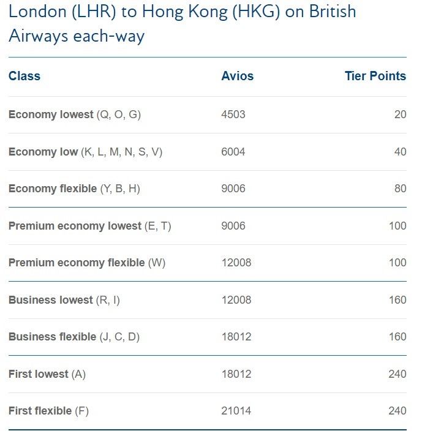441x439 pixels.
Task: Click the First flexible (F) label
Action: [x=48, y=411]
